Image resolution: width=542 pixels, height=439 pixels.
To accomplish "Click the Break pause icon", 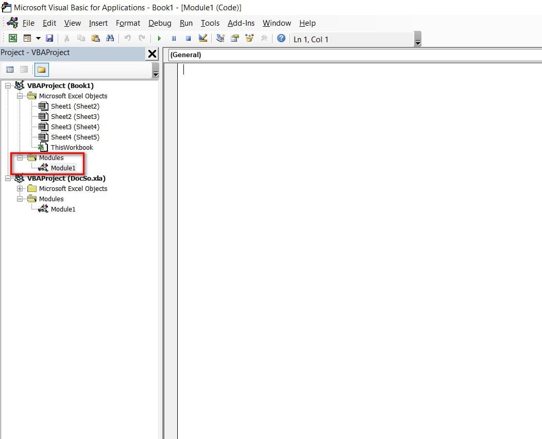I will point(174,39).
